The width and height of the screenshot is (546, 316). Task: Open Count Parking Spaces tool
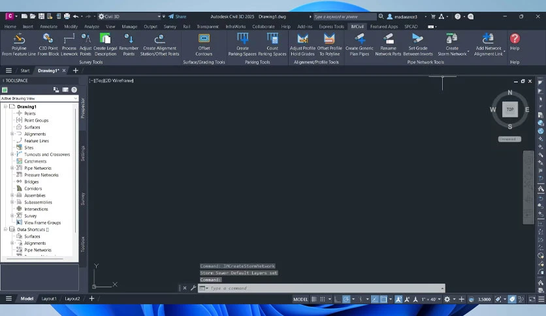click(272, 44)
